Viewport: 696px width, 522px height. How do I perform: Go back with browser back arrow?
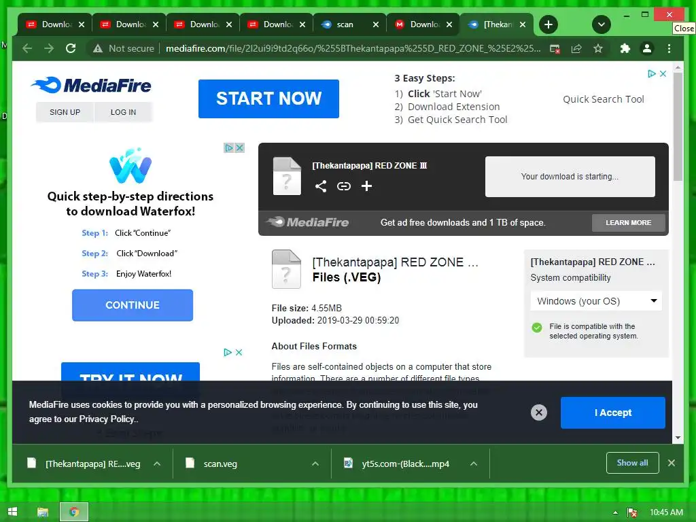[27, 48]
